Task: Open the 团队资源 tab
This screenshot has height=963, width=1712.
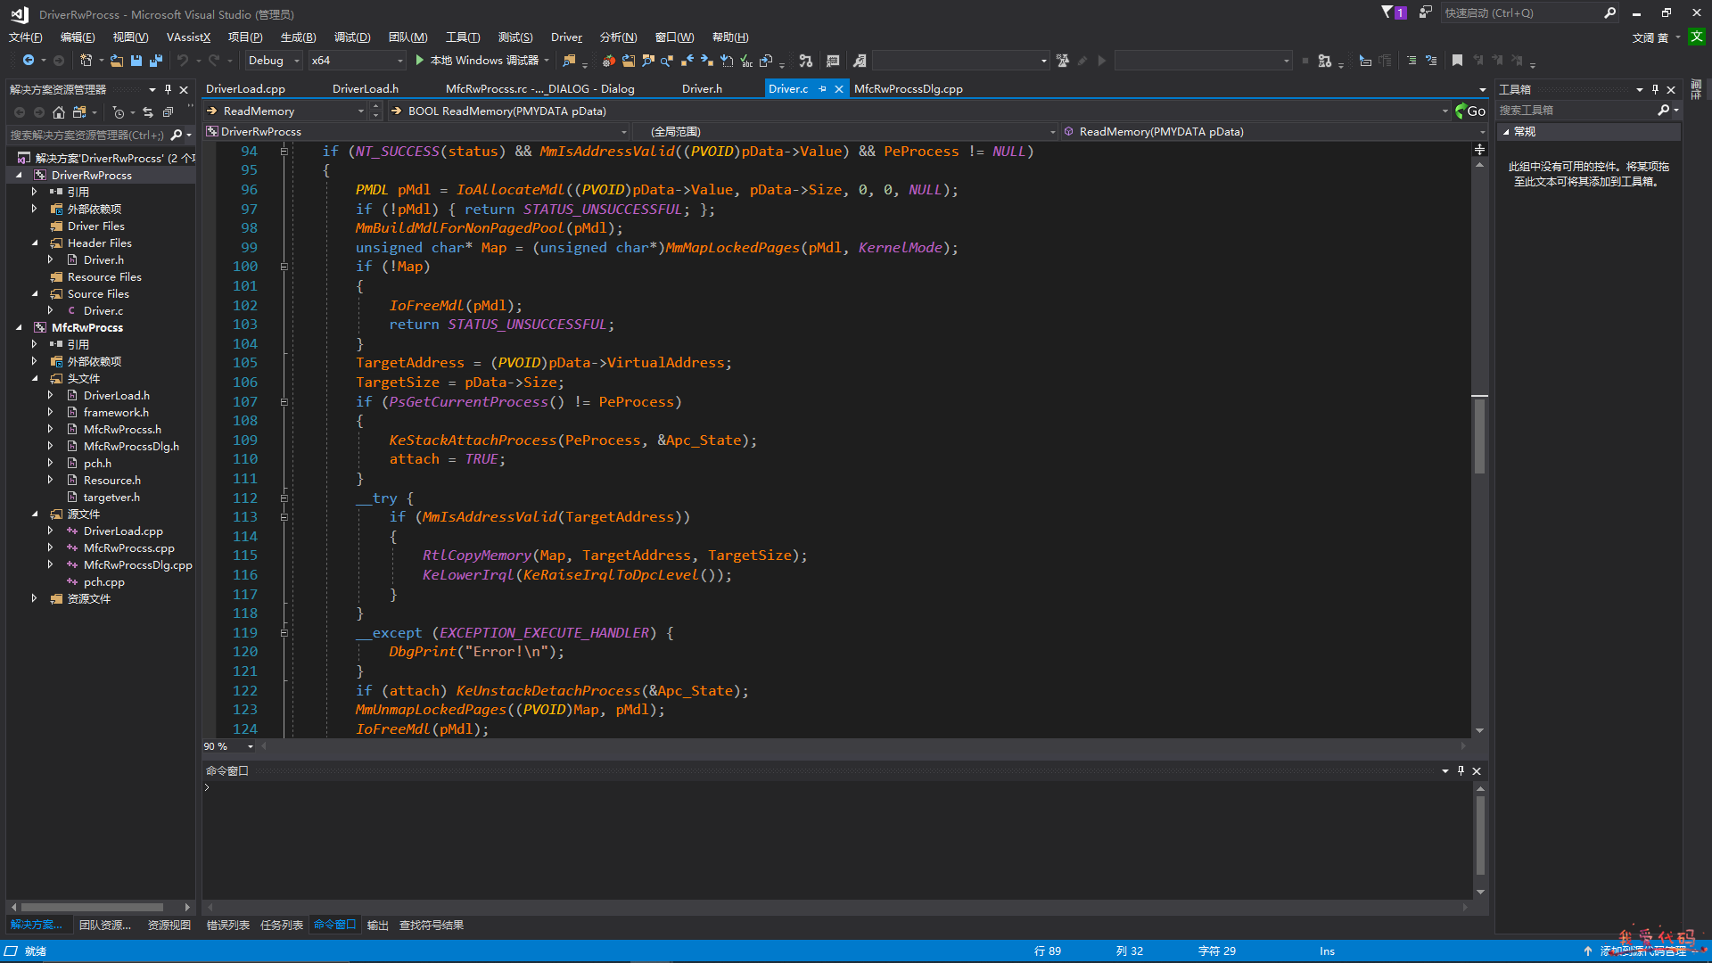Action: [x=105, y=925]
